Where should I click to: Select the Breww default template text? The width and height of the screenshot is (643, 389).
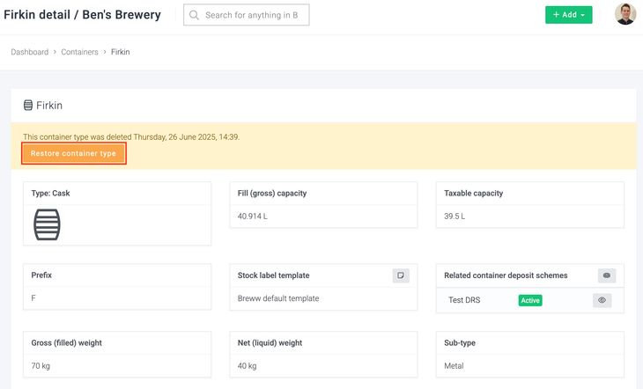[x=278, y=298]
